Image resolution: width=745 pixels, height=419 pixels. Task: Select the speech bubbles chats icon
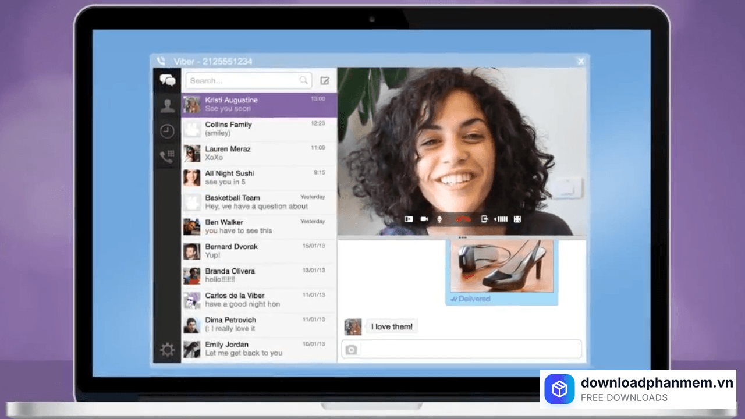[x=168, y=80]
